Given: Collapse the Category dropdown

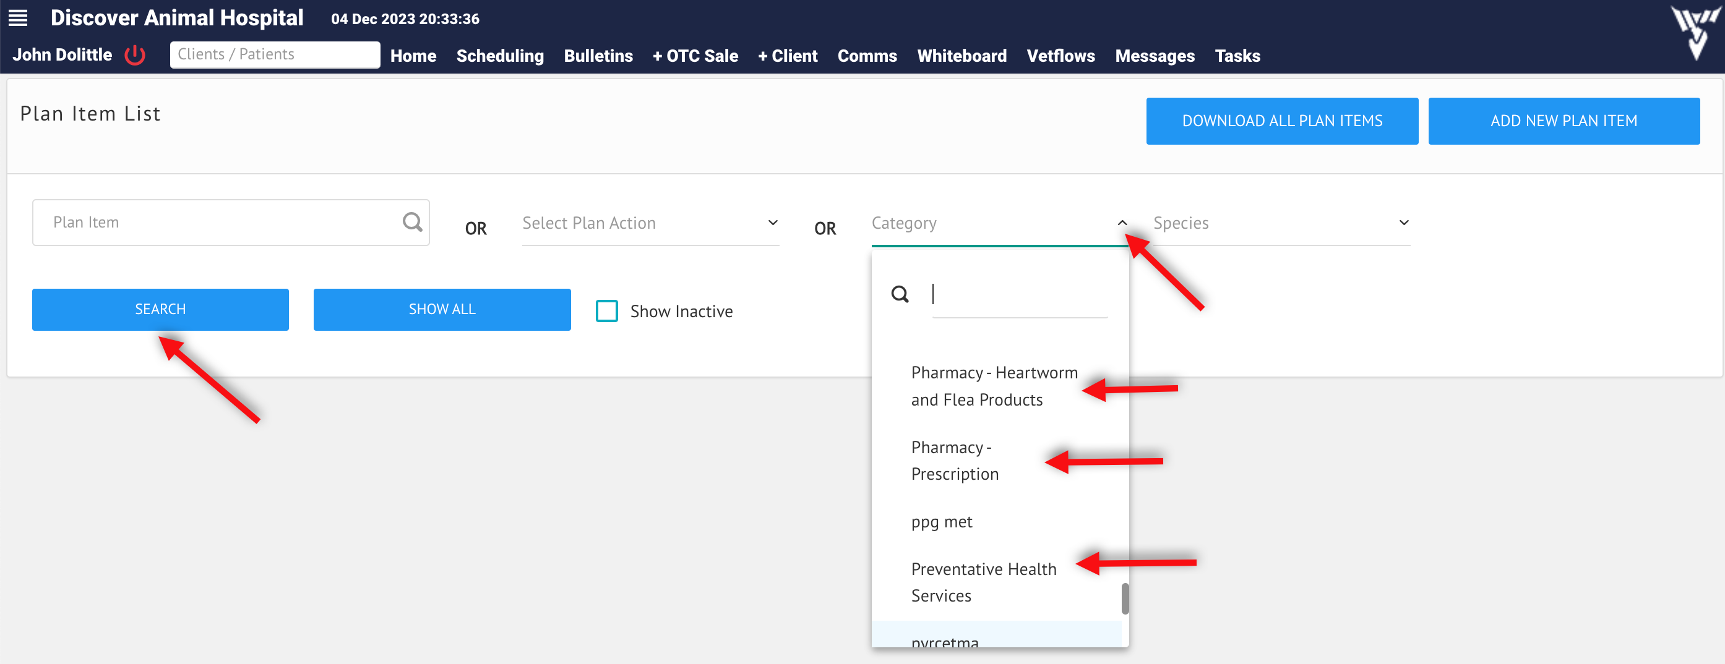Looking at the screenshot, I should [1122, 223].
